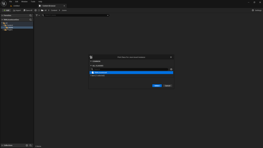Viewport: 263px width, 148px height.
Task: Click the Search Jsons input field
Action: coord(75,15)
